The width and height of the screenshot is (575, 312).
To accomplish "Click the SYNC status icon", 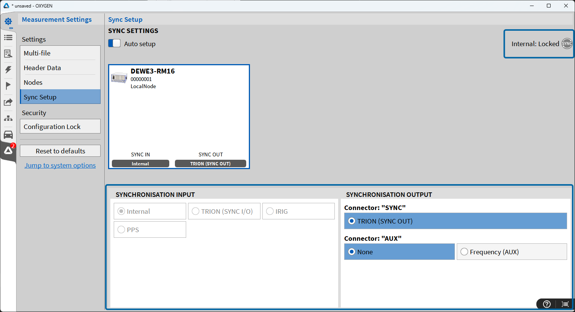I will click(567, 44).
